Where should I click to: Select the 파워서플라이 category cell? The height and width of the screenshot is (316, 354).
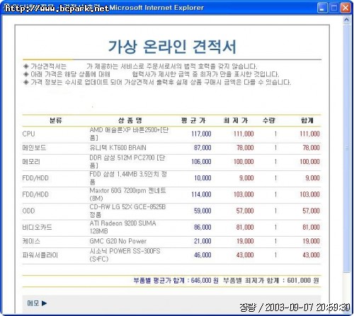40,255
